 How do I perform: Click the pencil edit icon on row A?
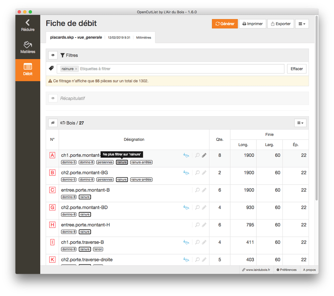click(x=204, y=155)
